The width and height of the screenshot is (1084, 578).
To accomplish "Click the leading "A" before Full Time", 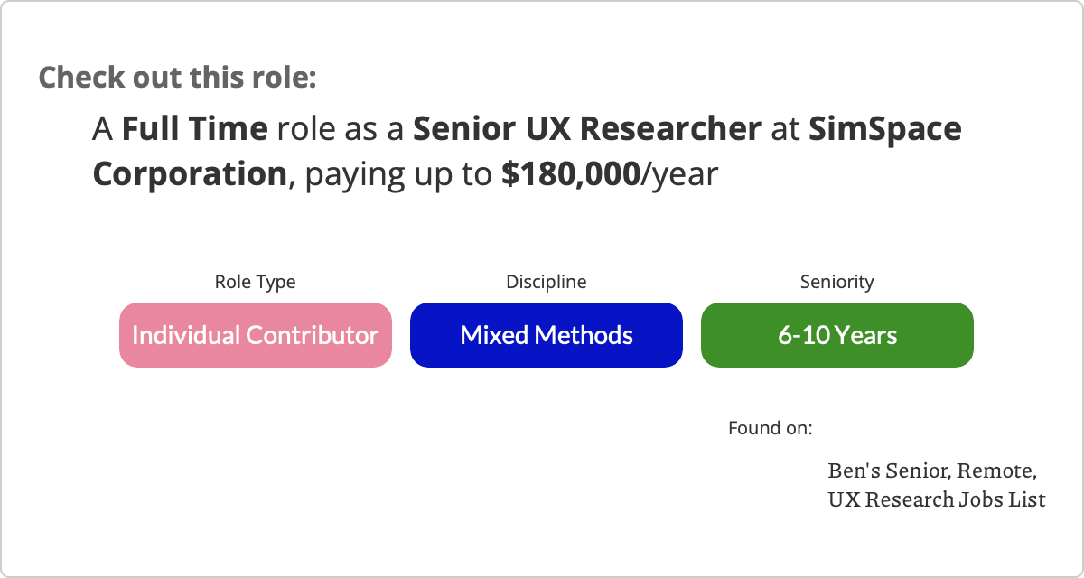I will coord(102,130).
